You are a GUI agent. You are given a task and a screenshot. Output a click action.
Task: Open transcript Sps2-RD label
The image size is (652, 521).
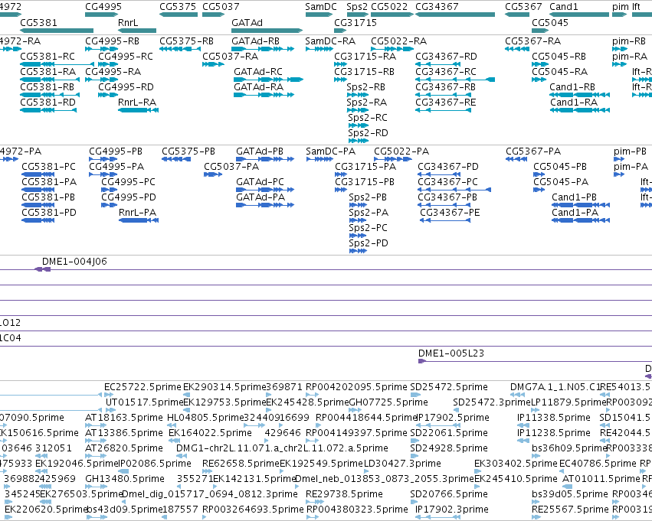point(368,133)
